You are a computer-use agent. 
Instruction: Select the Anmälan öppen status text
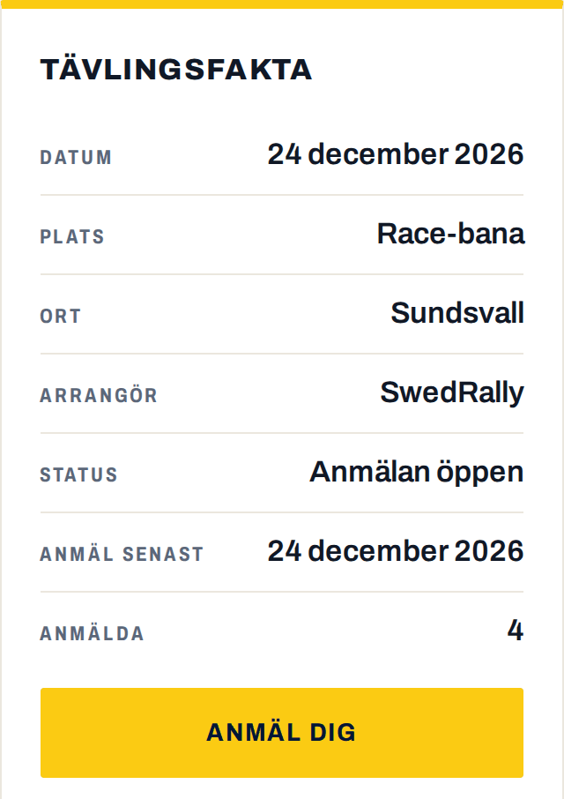pyautogui.click(x=416, y=473)
